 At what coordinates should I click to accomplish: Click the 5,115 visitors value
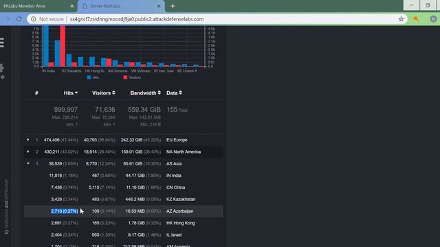[x=94, y=187]
